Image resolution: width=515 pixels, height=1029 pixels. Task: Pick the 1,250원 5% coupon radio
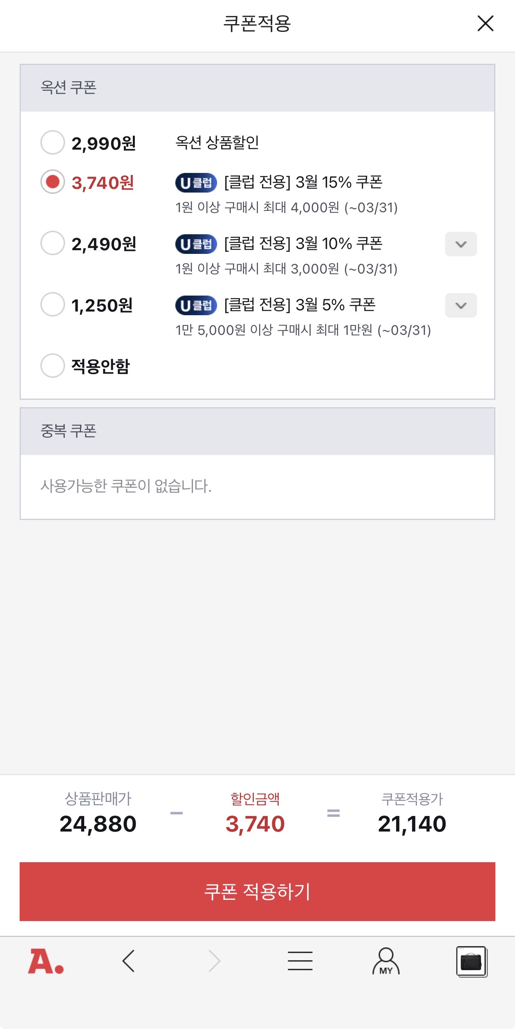coord(53,305)
